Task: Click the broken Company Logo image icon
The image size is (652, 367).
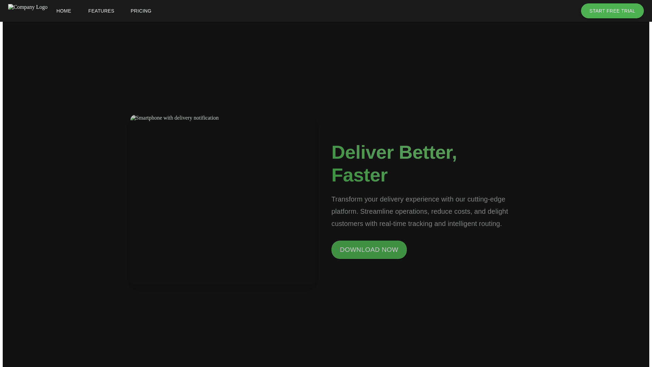Action: pyautogui.click(x=11, y=7)
